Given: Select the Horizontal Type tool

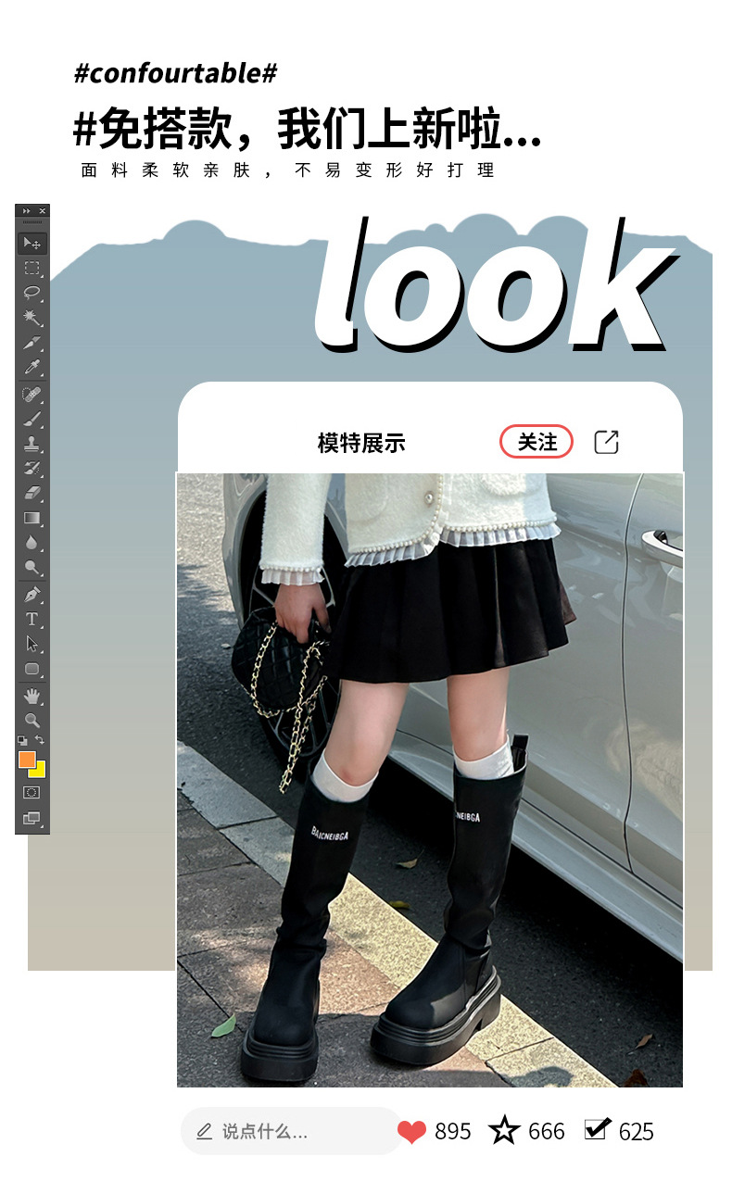Looking at the screenshot, I should coord(32,619).
